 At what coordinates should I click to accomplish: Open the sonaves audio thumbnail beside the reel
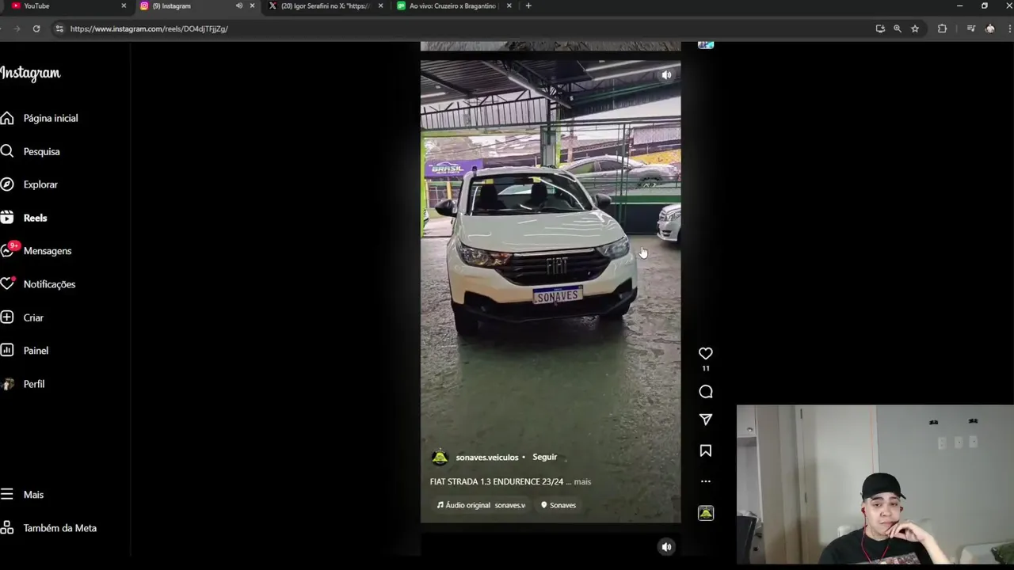click(705, 513)
